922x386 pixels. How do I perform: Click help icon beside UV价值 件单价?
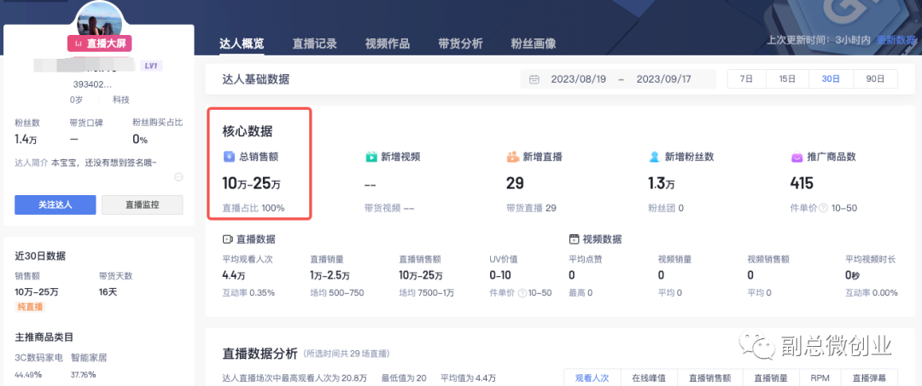(522, 293)
